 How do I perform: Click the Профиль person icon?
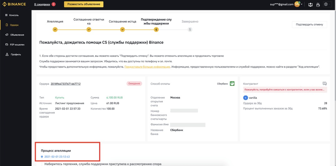[x=7, y=54]
